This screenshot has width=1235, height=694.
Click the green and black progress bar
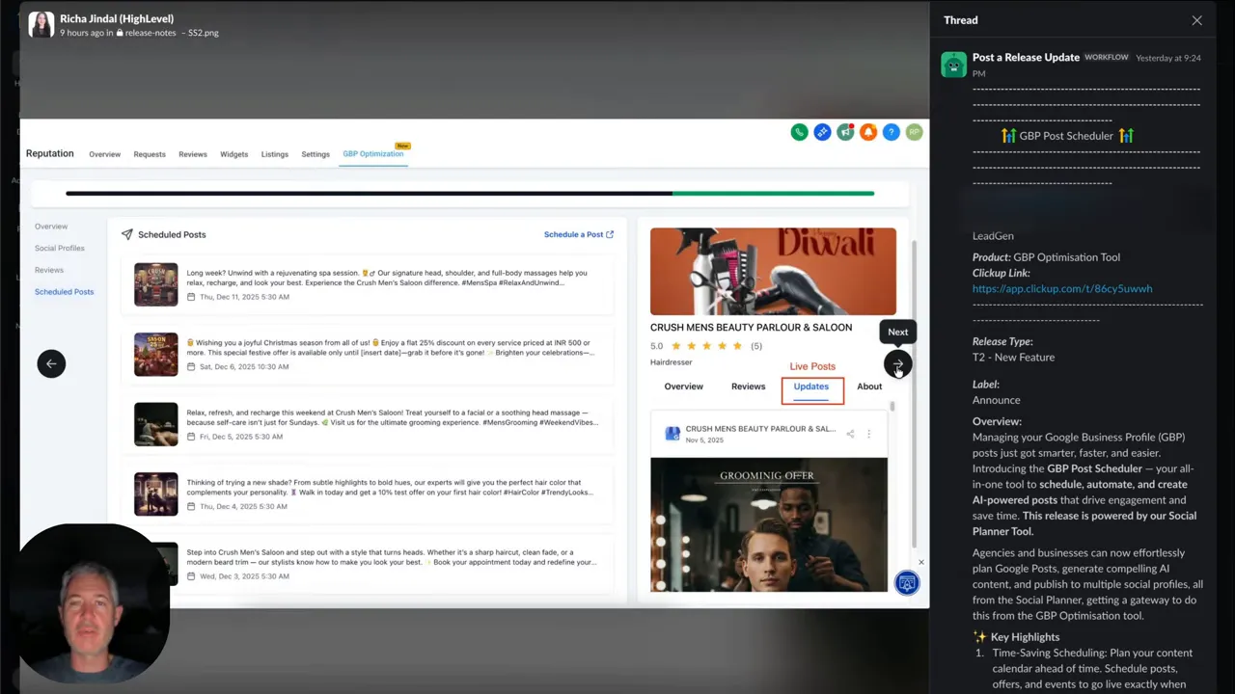pos(470,194)
